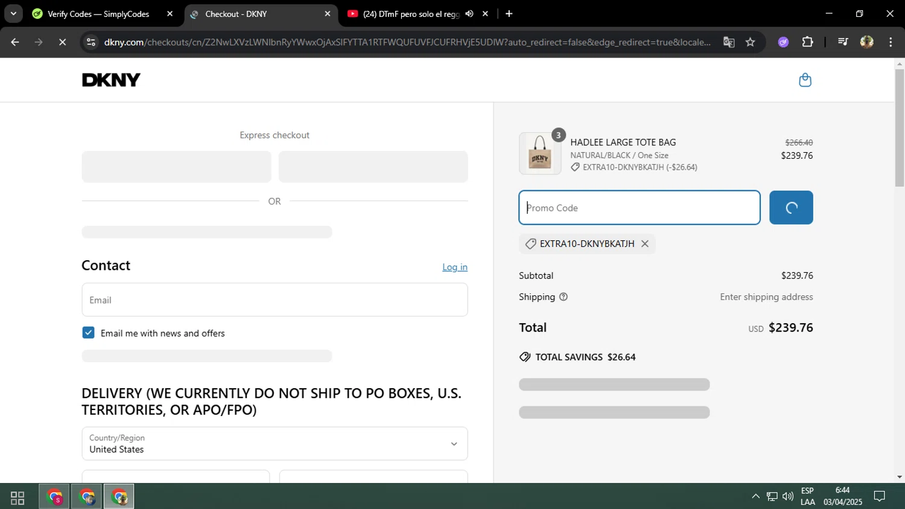The height and width of the screenshot is (509, 905).
Task: Open a new browser tab
Action: click(509, 14)
